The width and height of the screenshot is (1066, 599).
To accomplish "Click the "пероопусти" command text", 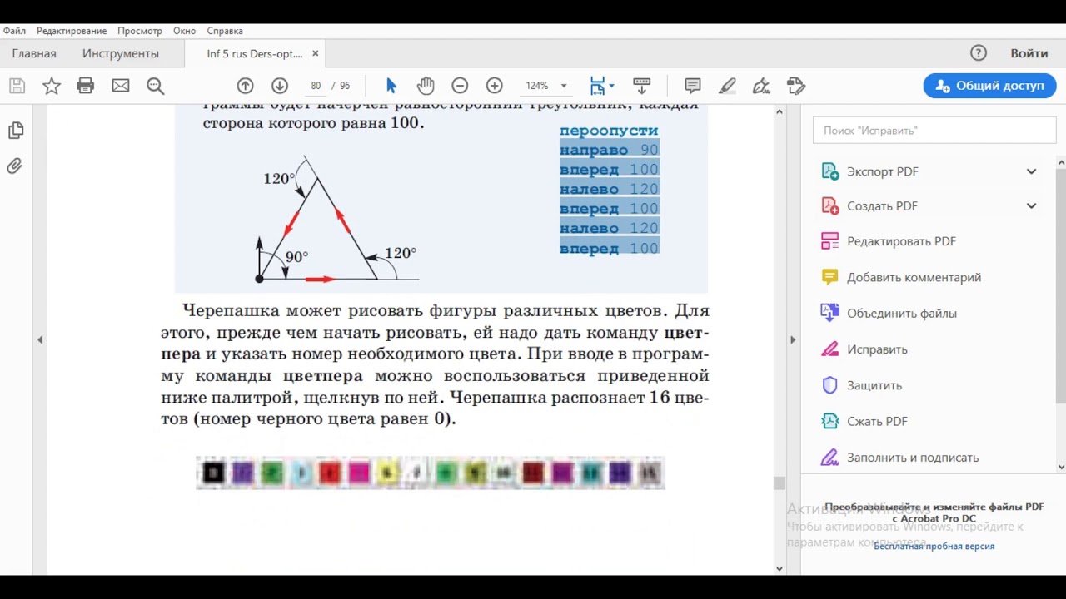I will click(609, 131).
